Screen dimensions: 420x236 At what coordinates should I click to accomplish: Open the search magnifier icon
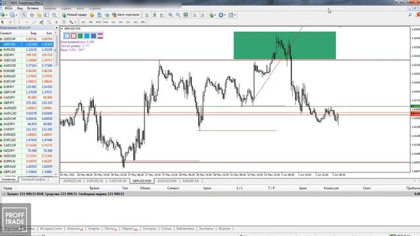click(x=410, y=15)
